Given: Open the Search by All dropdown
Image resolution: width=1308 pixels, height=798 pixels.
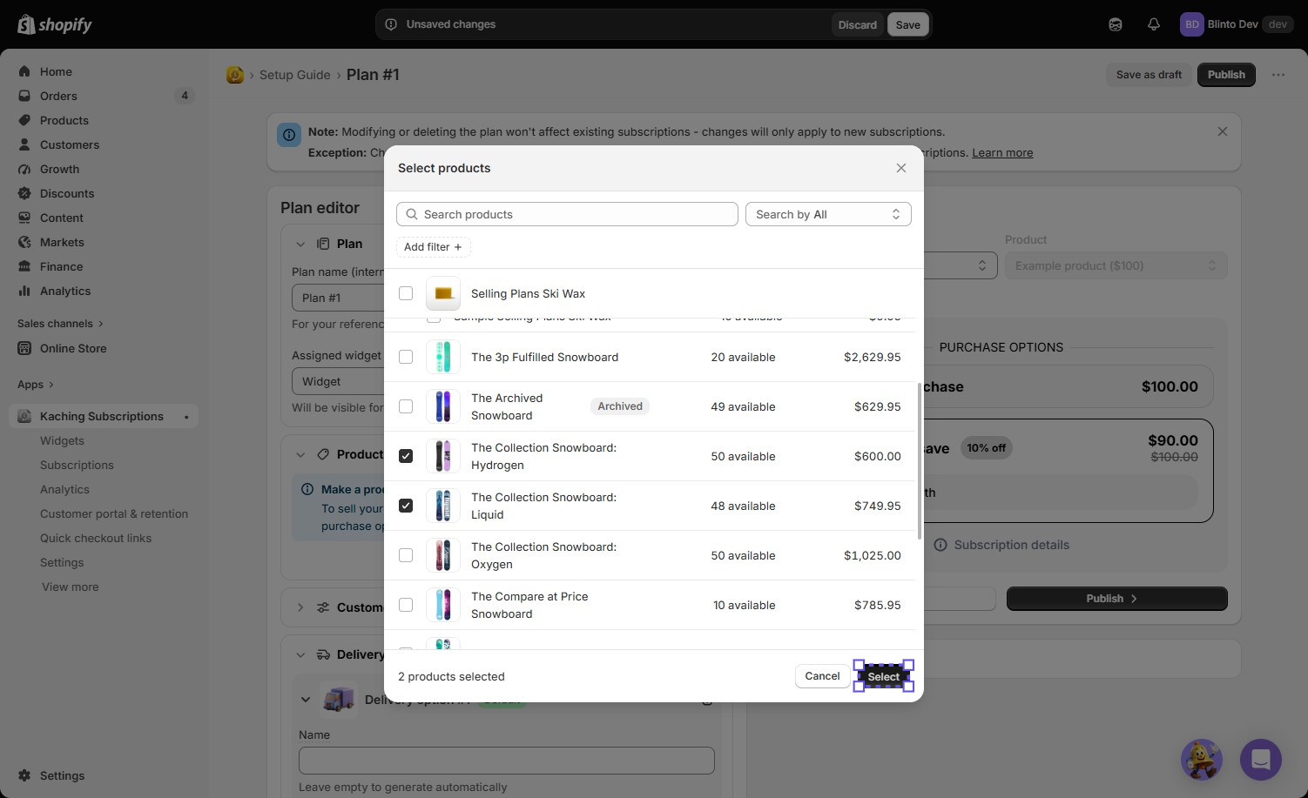Looking at the screenshot, I should (x=828, y=214).
